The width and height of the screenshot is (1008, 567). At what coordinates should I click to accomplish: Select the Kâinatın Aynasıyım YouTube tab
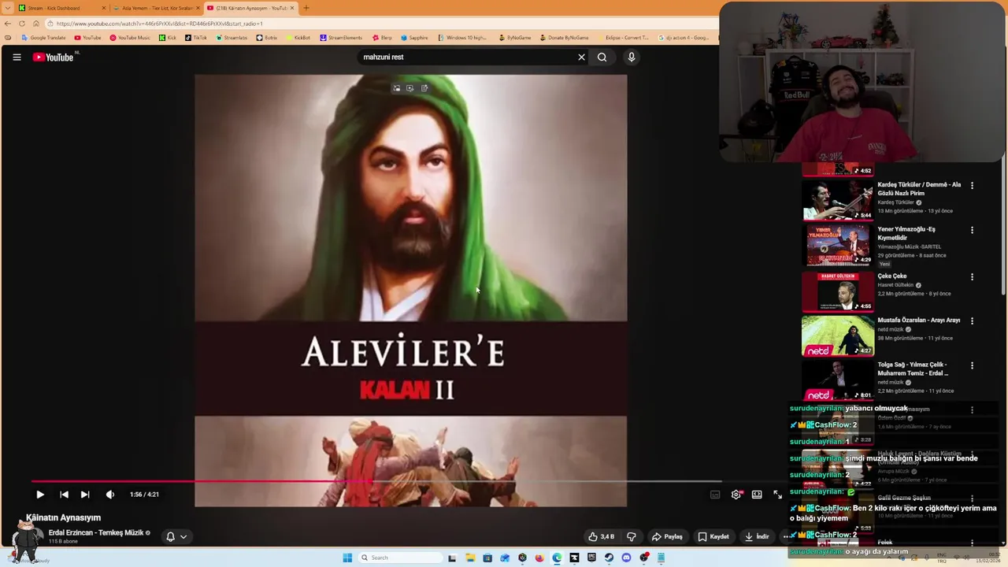[250, 8]
